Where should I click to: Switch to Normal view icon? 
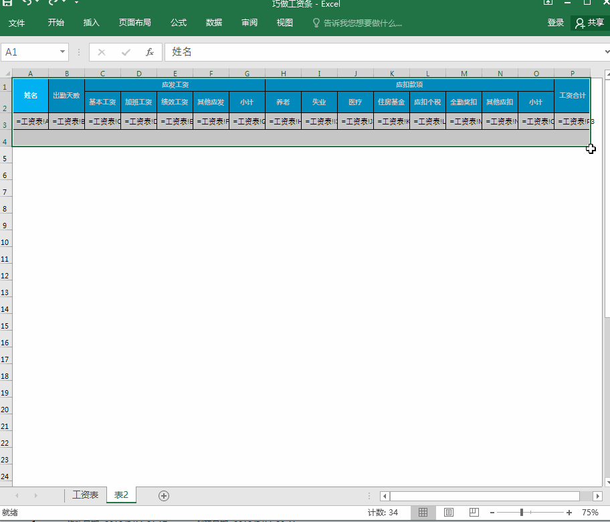[423, 512]
